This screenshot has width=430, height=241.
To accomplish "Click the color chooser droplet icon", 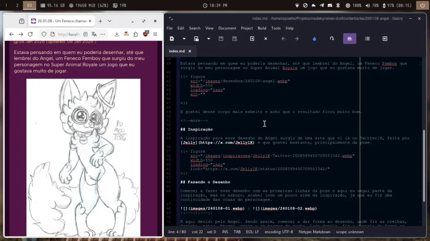I will pos(315,38).
